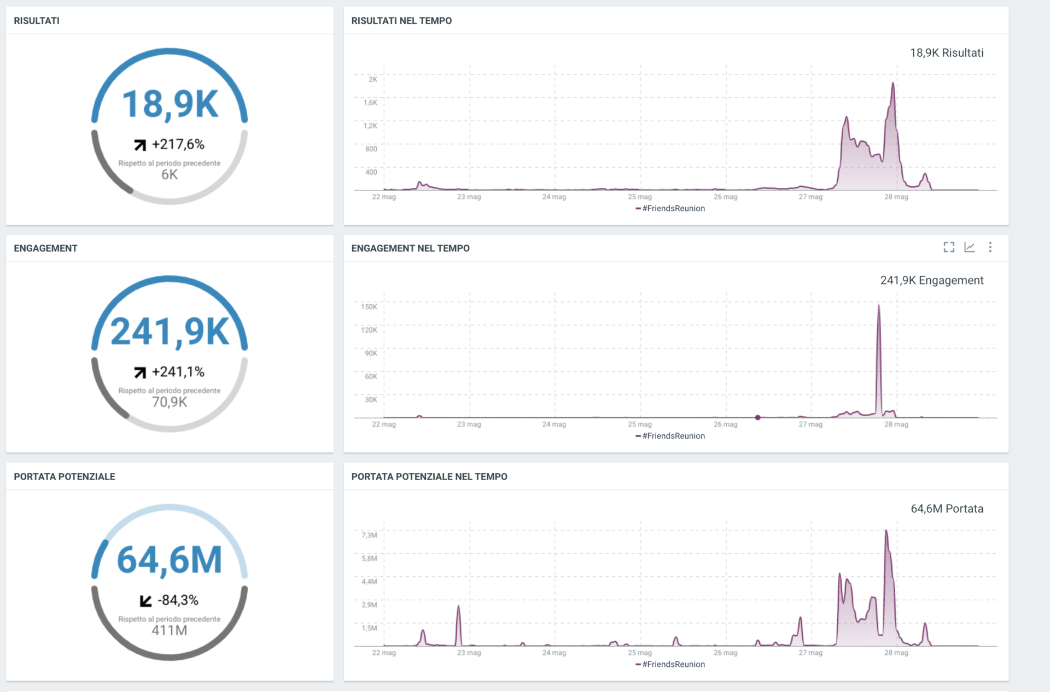Image resolution: width=1050 pixels, height=692 pixels.
Task: Click 28 mag label on results chart
Action: click(896, 197)
